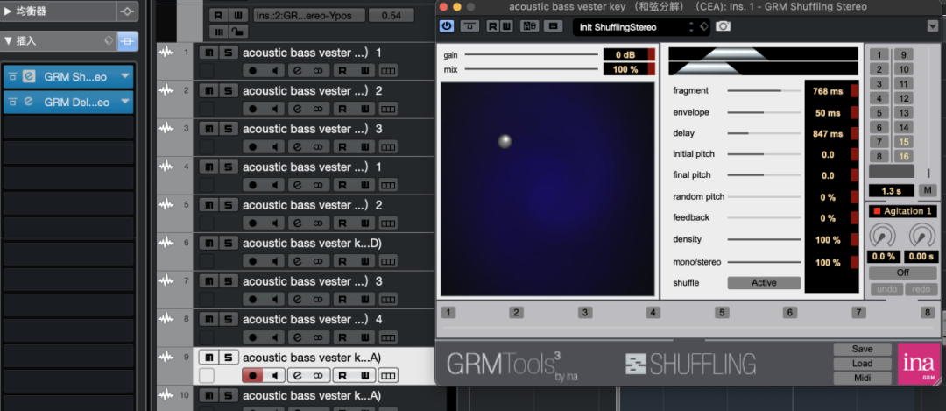Collapse the 插入 (Inserts) section
This screenshot has height=411, width=946.
tap(8, 41)
